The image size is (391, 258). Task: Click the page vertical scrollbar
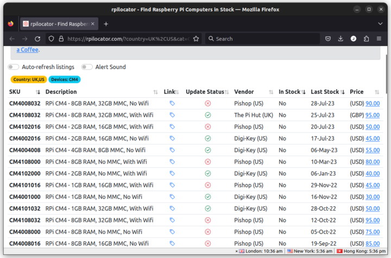[x=386, y=74]
